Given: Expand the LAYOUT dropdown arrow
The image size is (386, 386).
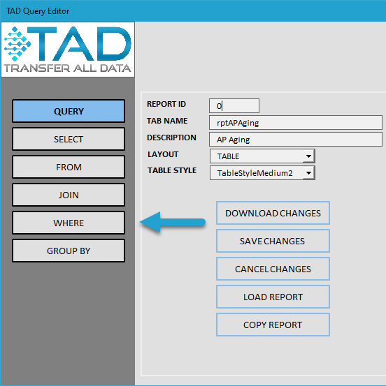Looking at the screenshot, I should coord(308,156).
